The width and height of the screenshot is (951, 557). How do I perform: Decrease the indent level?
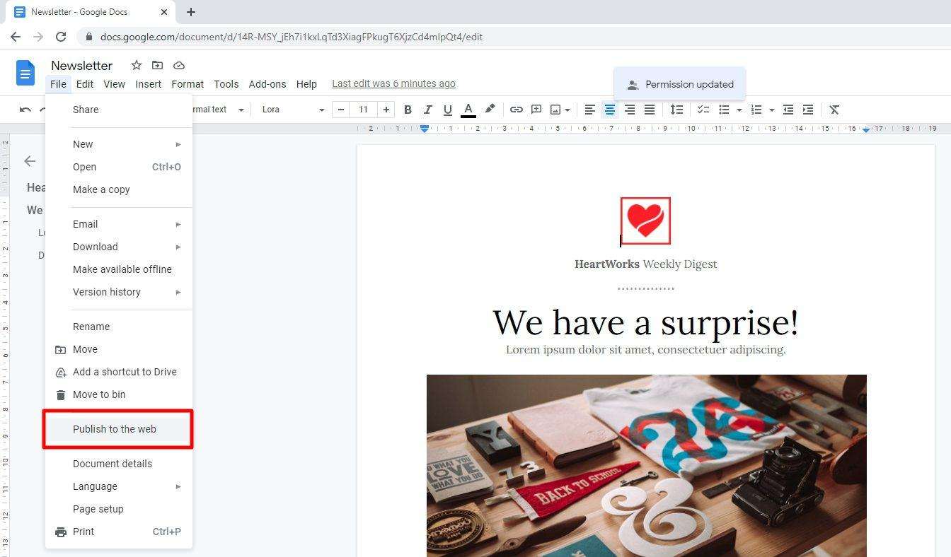click(788, 110)
